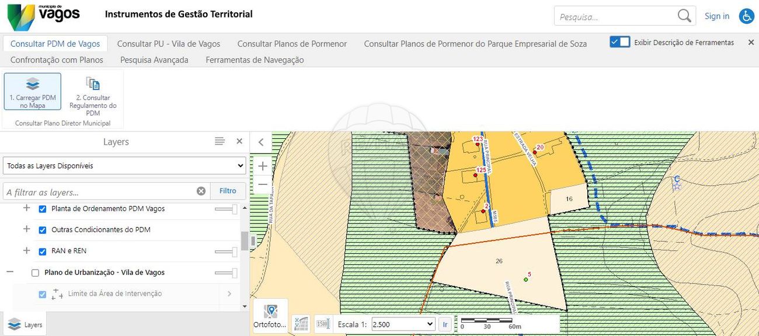Open the Ferramentas de Navegação tab

coord(255,60)
